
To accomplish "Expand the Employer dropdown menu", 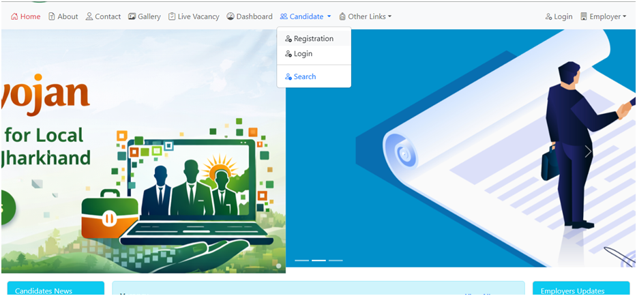I will (x=603, y=16).
